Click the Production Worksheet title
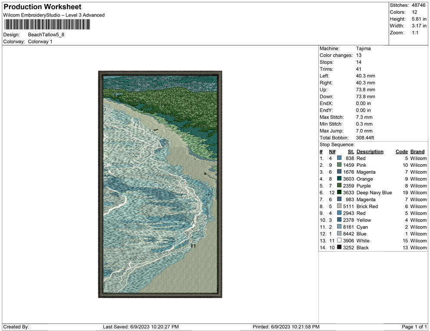430x331 pixels. click(43, 7)
